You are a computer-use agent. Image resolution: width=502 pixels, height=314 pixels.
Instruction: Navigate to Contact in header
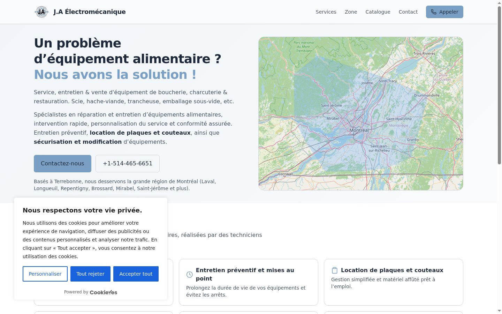point(408,12)
